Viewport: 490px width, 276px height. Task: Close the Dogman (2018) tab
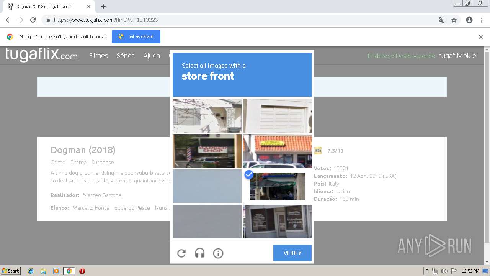tap(89, 7)
